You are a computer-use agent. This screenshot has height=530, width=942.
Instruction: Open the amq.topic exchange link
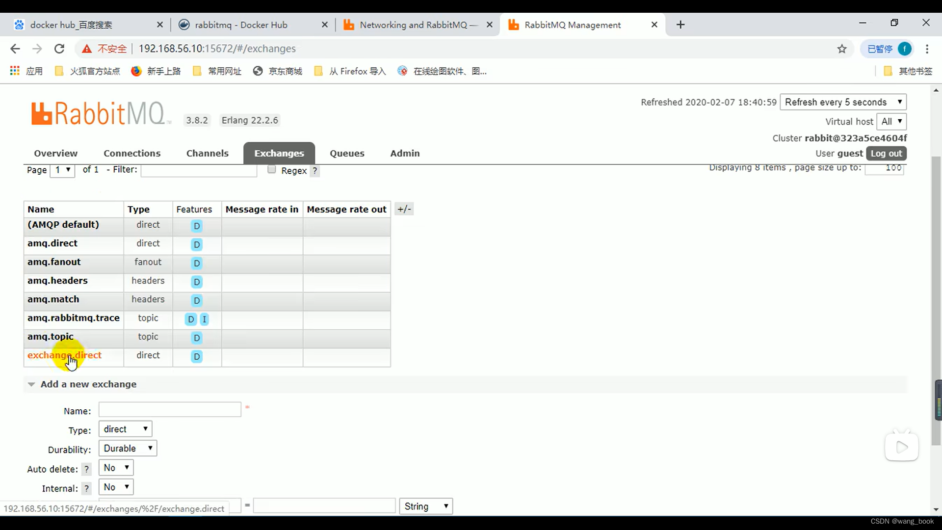(51, 337)
